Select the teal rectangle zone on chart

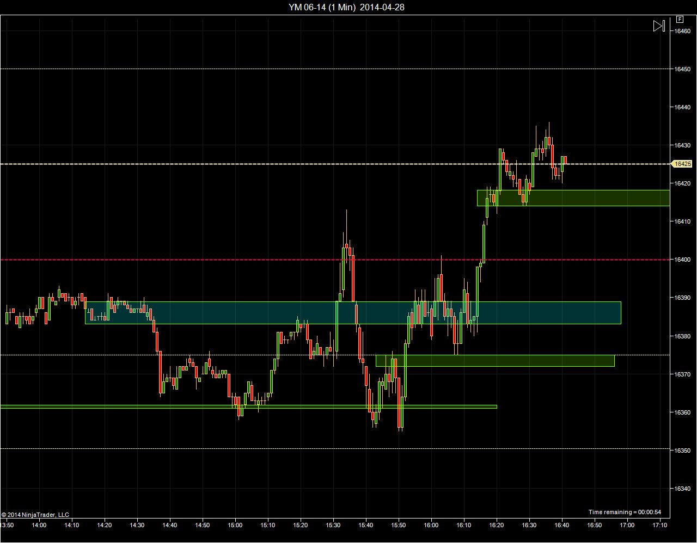(353, 313)
